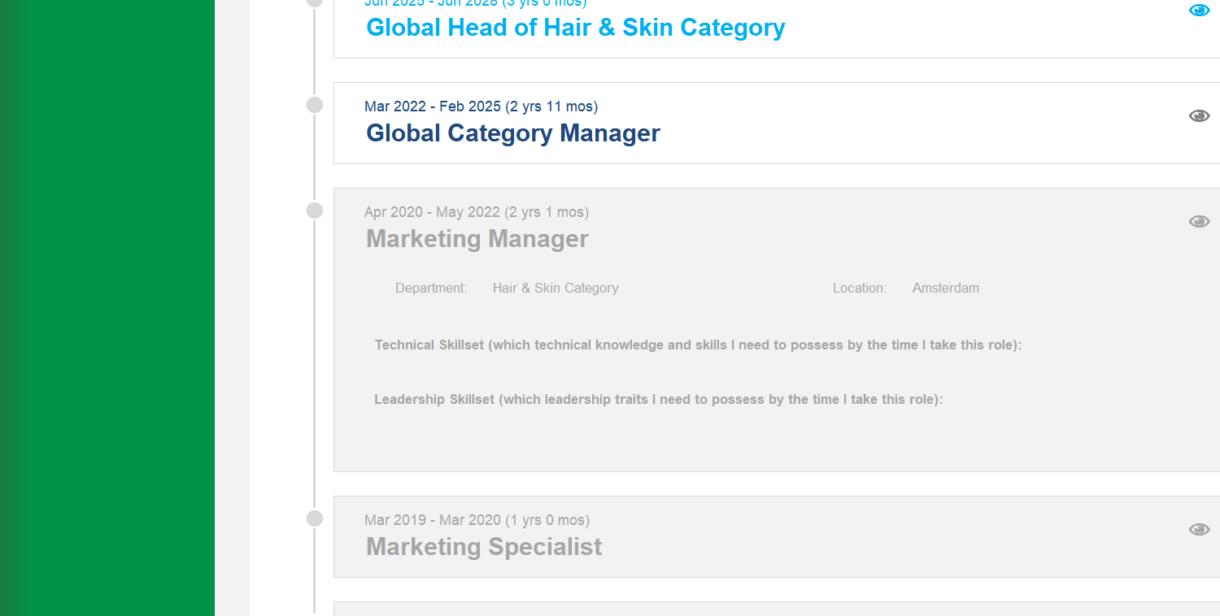1220x616 pixels.
Task: Toggle eye icon for Global Category Manager
Action: tap(1199, 116)
